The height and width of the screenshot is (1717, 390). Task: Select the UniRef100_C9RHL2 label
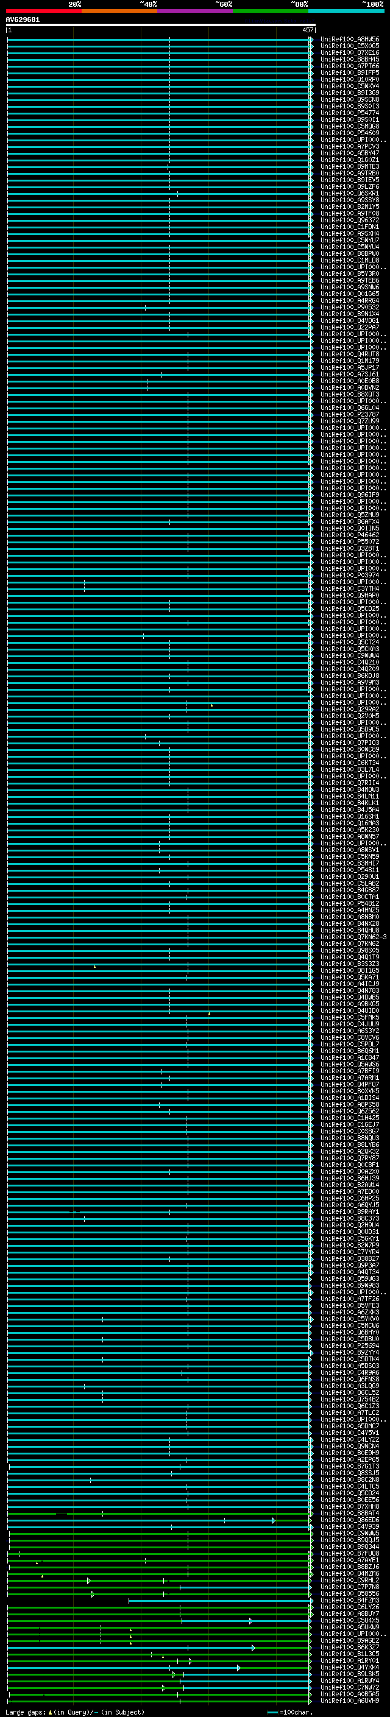tap(350, 1580)
